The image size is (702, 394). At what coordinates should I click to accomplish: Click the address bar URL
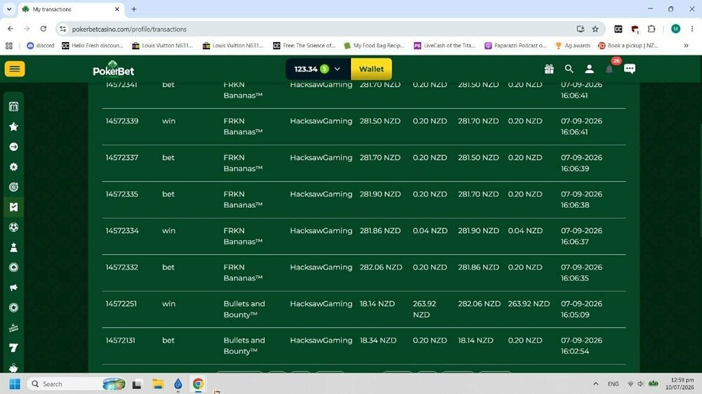tap(129, 29)
